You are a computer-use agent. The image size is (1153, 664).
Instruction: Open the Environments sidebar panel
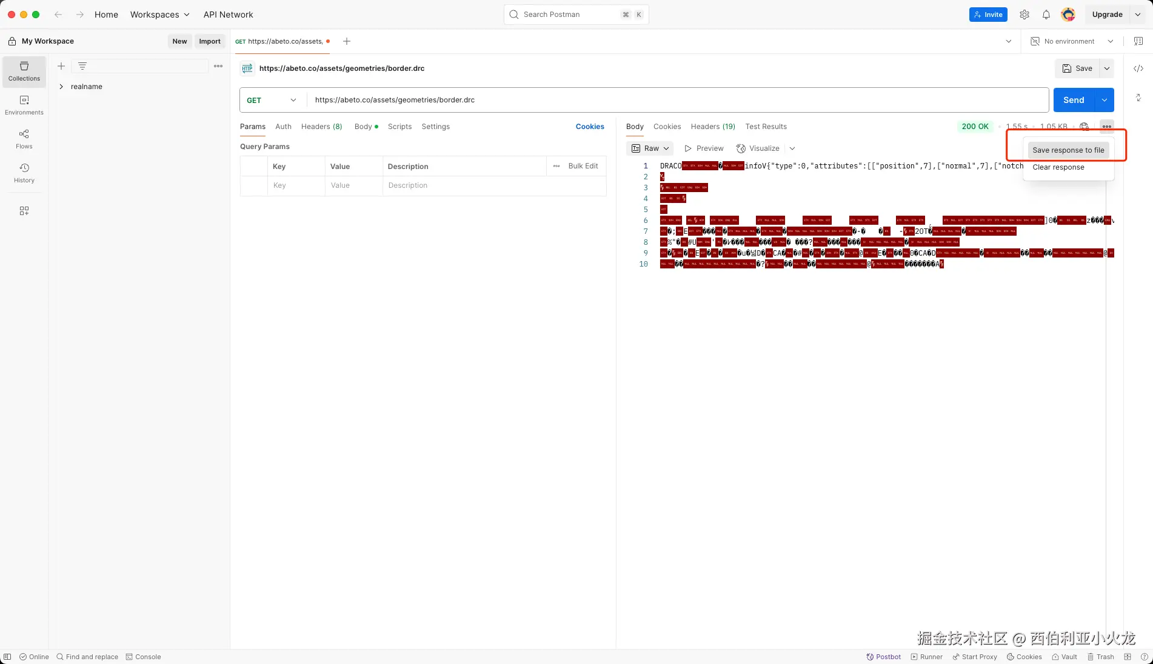(x=24, y=105)
